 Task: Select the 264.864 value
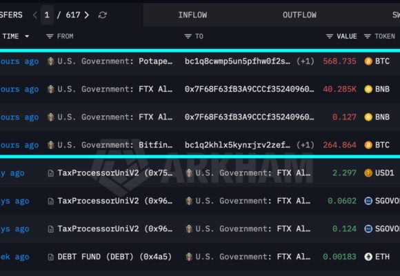point(339,145)
